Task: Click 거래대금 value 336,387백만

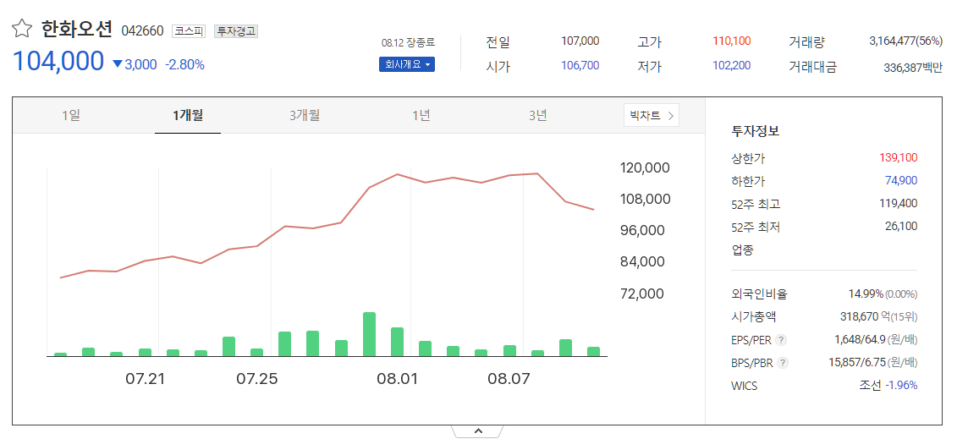Action: click(913, 67)
